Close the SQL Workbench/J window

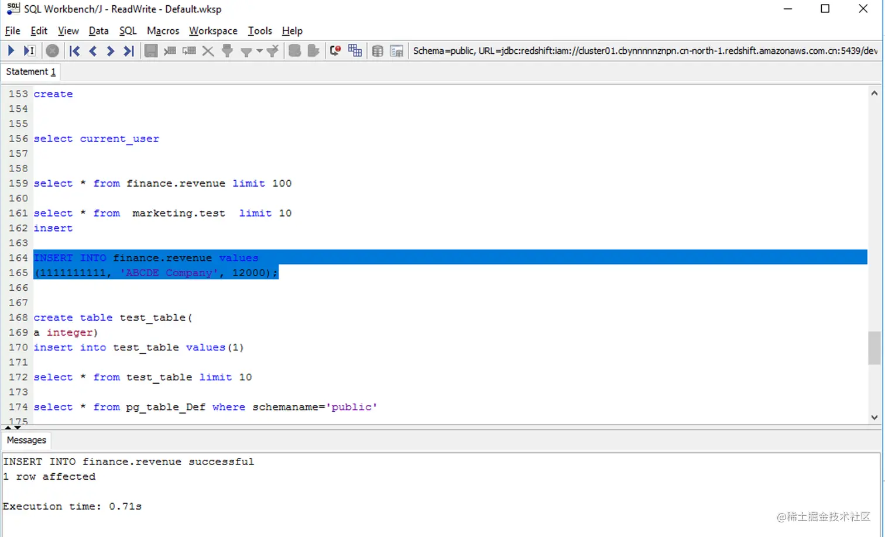863,9
